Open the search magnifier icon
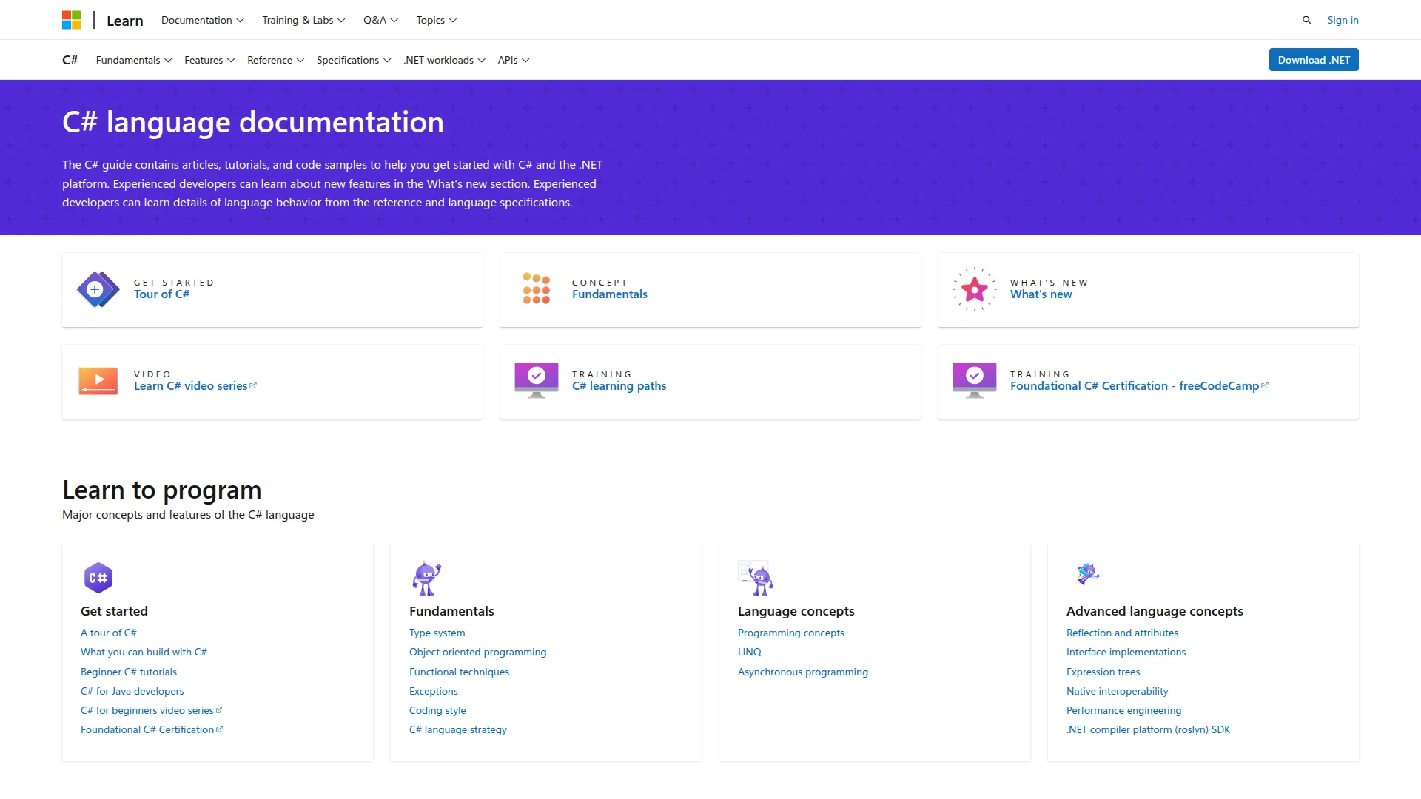The width and height of the screenshot is (1421, 799). 1306,20
